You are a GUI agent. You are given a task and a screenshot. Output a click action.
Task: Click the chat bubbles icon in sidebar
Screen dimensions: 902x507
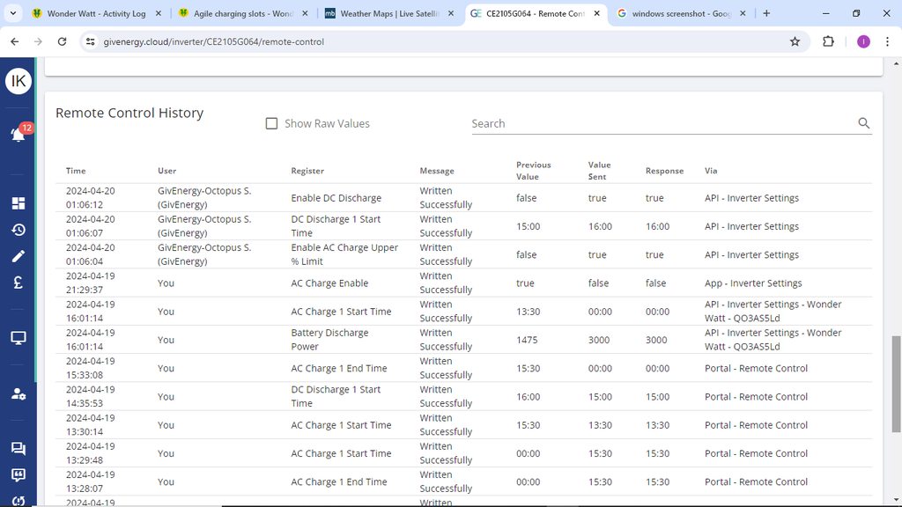[x=18, y=449]
